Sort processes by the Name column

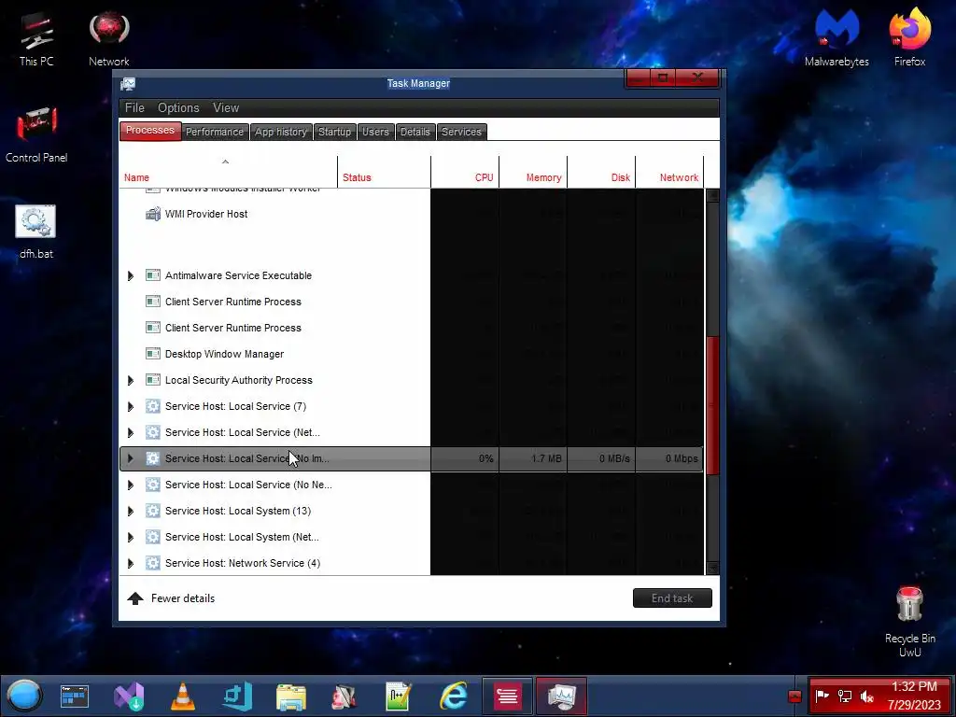(228, 172)
